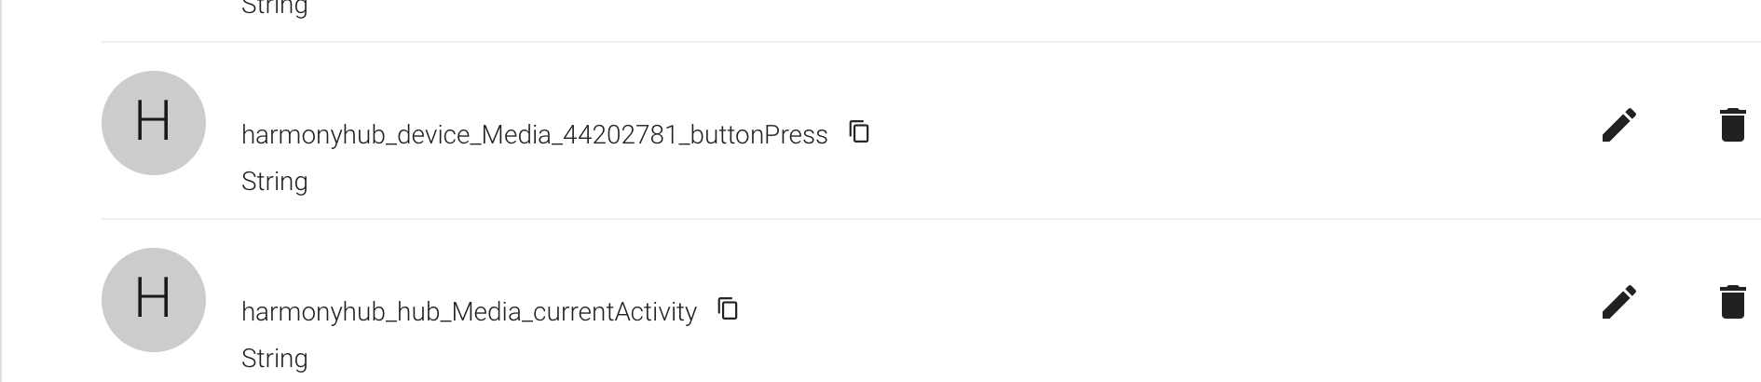This screenshot has height=382, width=1761.
Task: Open the harmonyhub_hub_Media_currentActivity item
Action: (x=469, y=312)
